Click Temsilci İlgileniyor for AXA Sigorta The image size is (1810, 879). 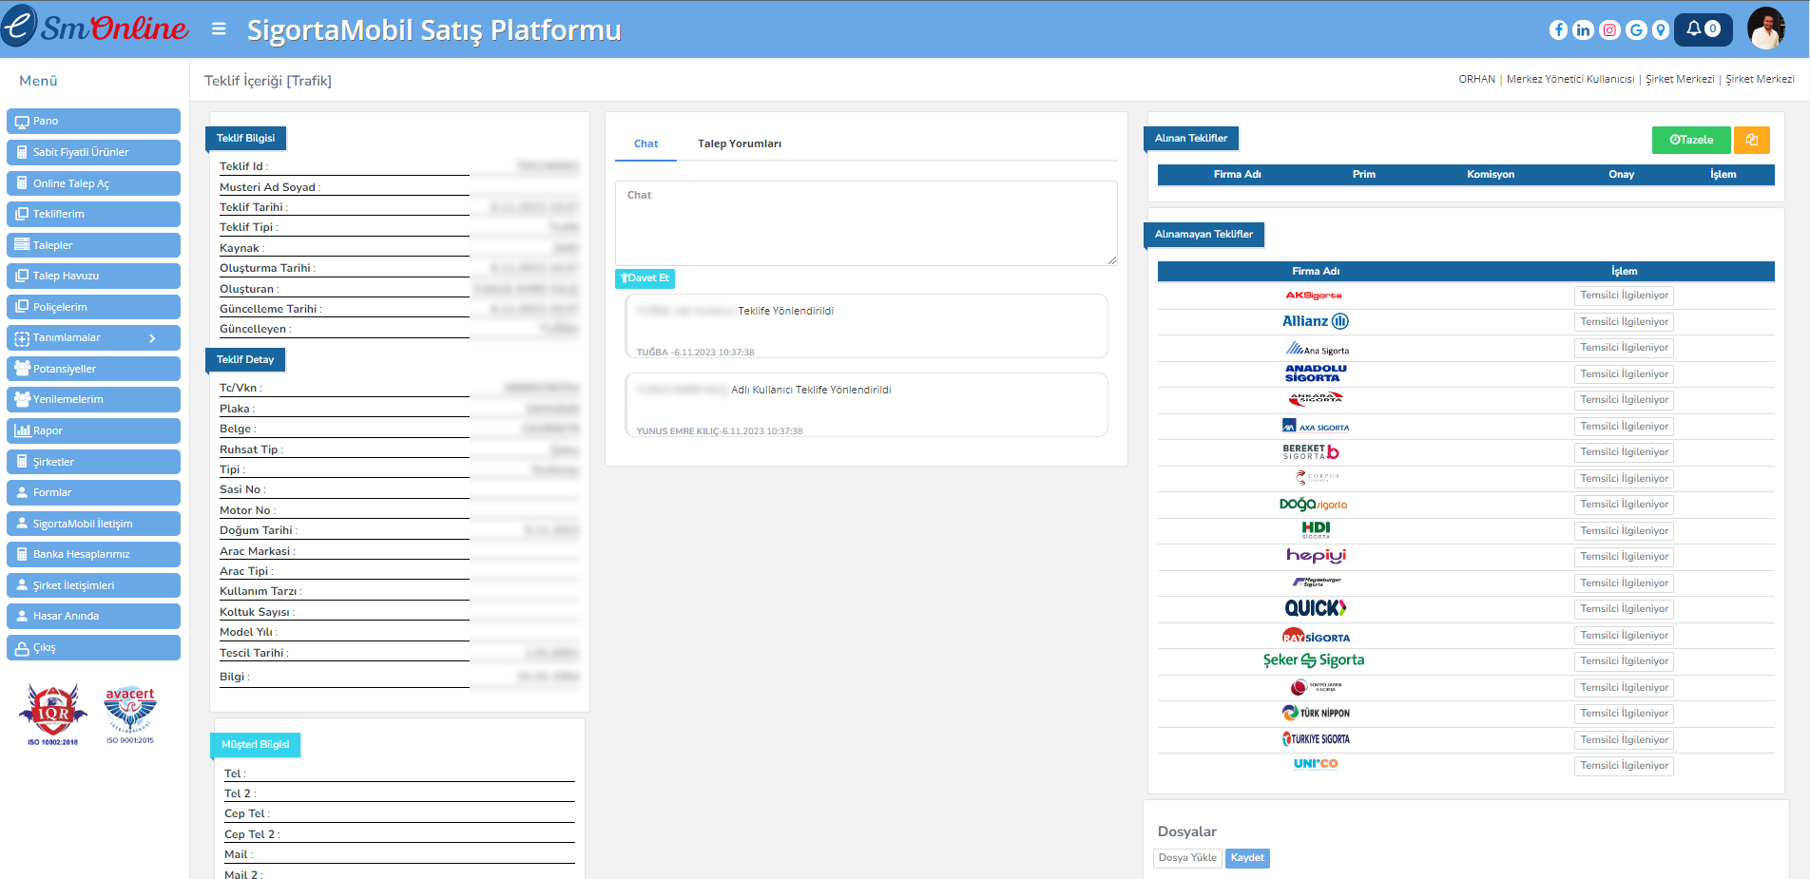(x=1624, y=427)
